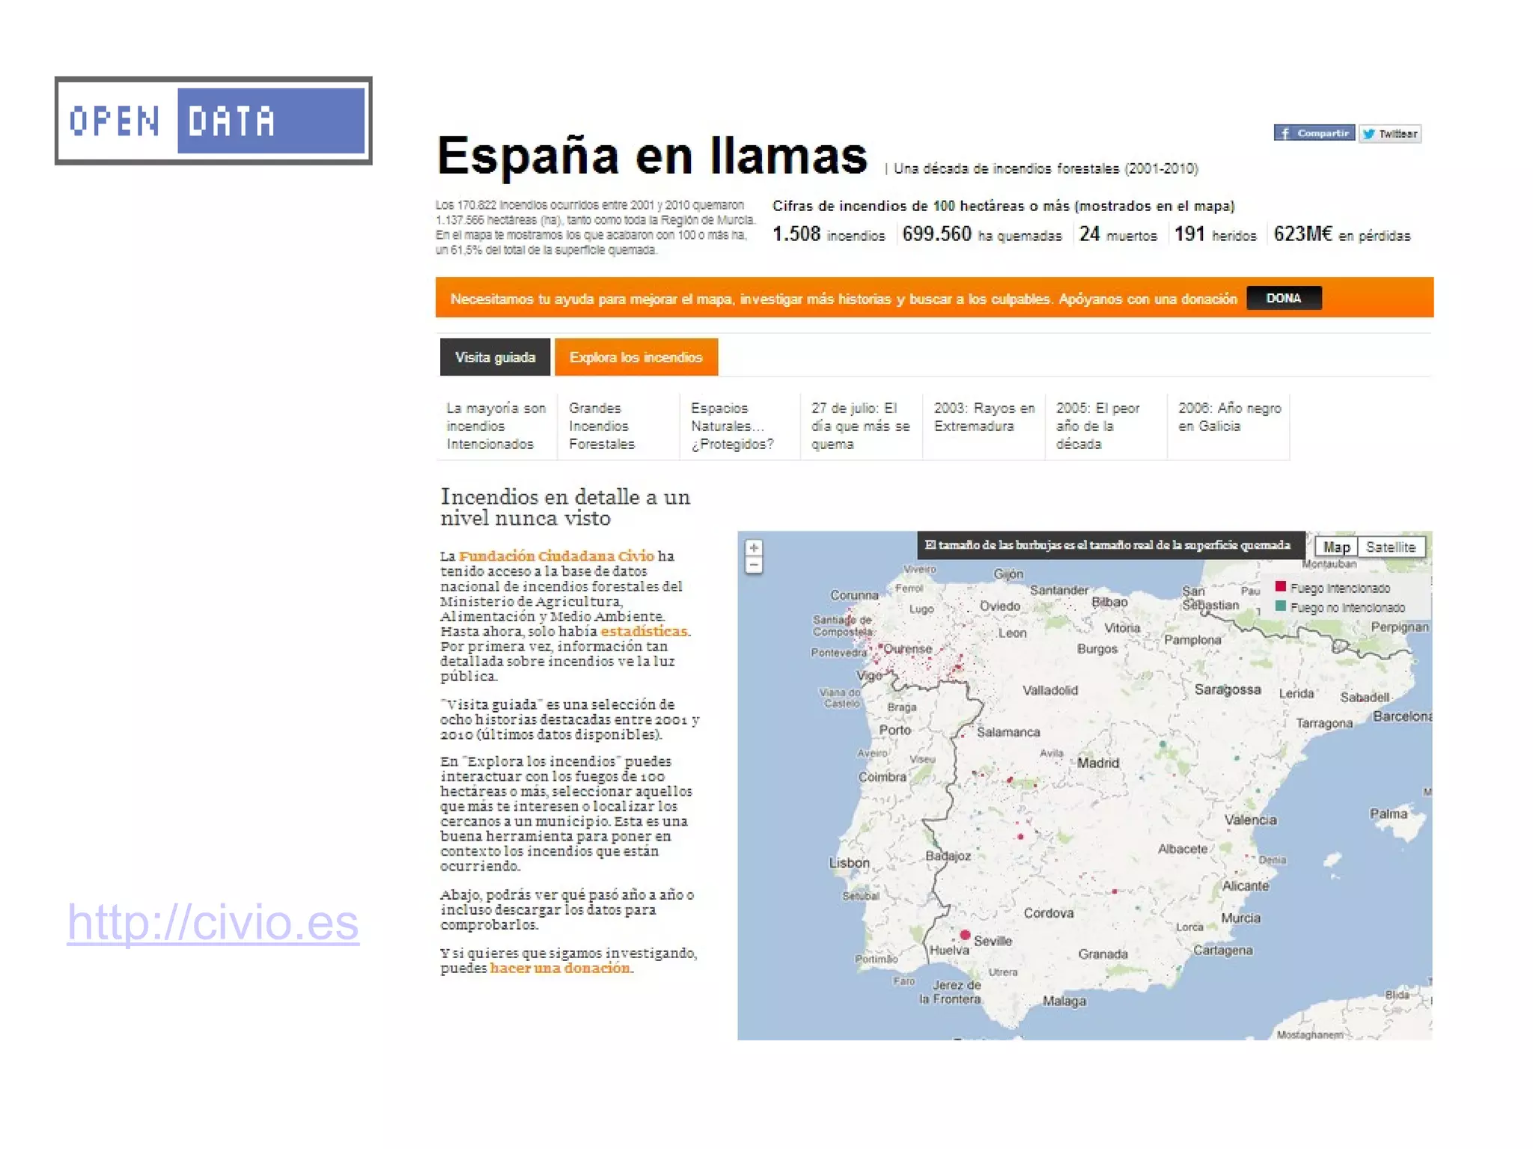Click green Fuego no Intencionado legend swatch
This screenshot has width=1533, height=1149.
[1281, 606]
